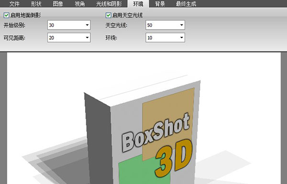
Task: Click the 开始级别 label
Action: 14,25
